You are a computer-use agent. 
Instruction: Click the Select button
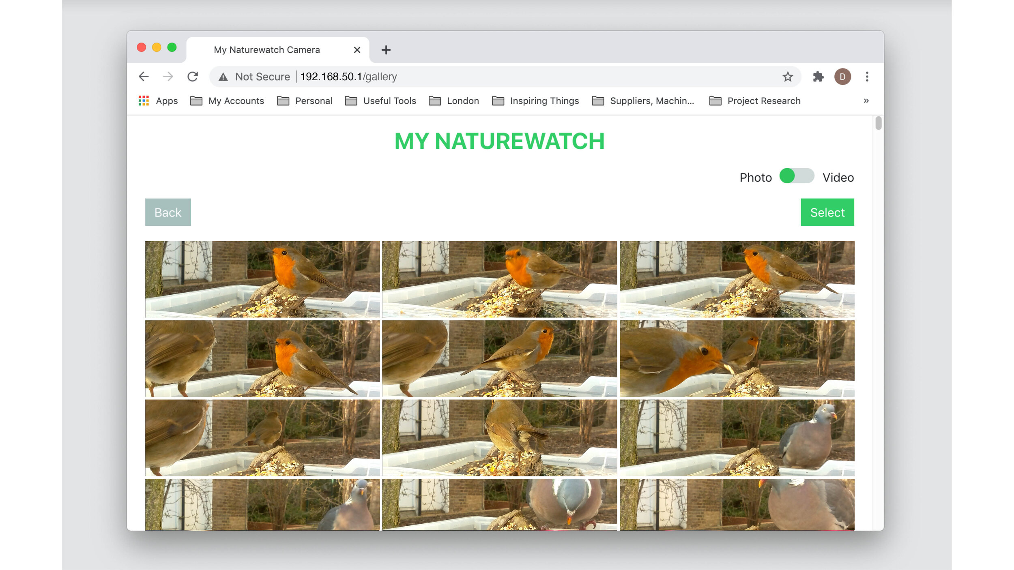click(x=827, y=212)
